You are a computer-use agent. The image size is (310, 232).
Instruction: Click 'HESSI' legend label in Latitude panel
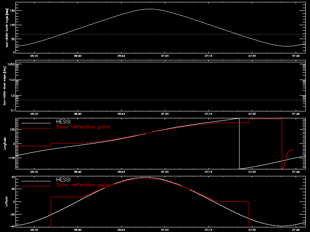tap(63, 179)
